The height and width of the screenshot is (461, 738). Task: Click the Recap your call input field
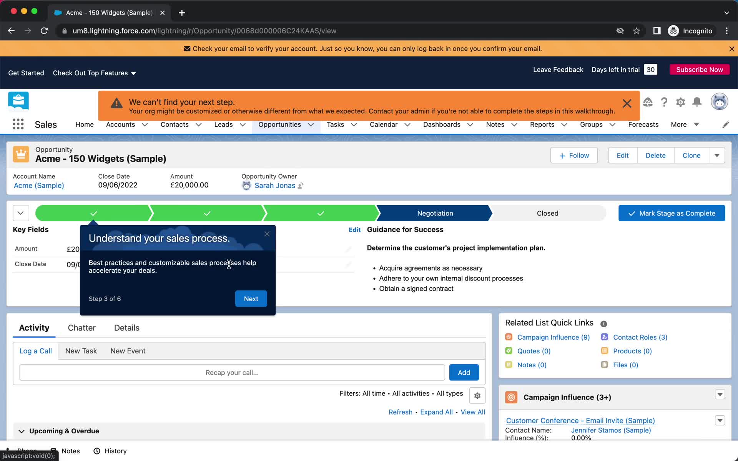click(232, 372)
